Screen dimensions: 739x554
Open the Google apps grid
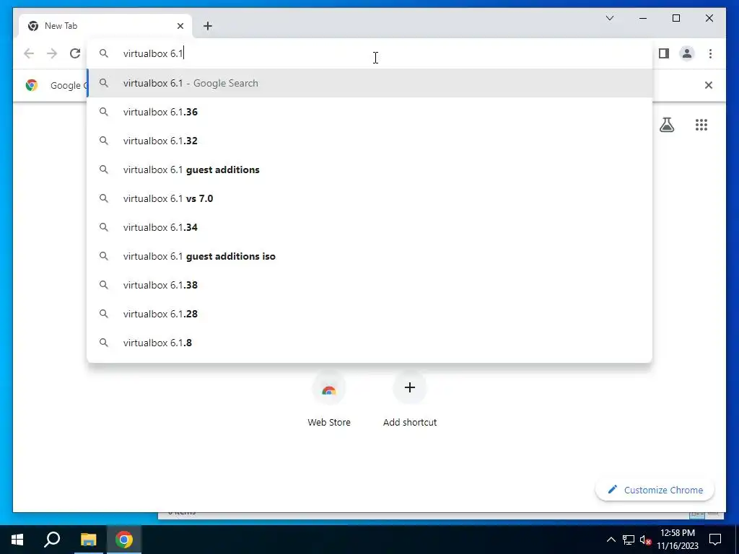pos(701,124)
